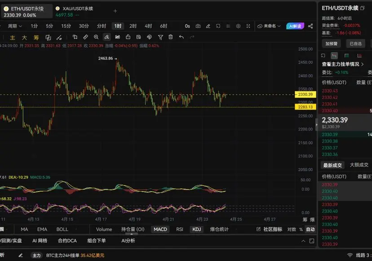The width and height of the screenshot is (372, 261).
Task: Click the chart list layout icon
Action: (228, 26)
